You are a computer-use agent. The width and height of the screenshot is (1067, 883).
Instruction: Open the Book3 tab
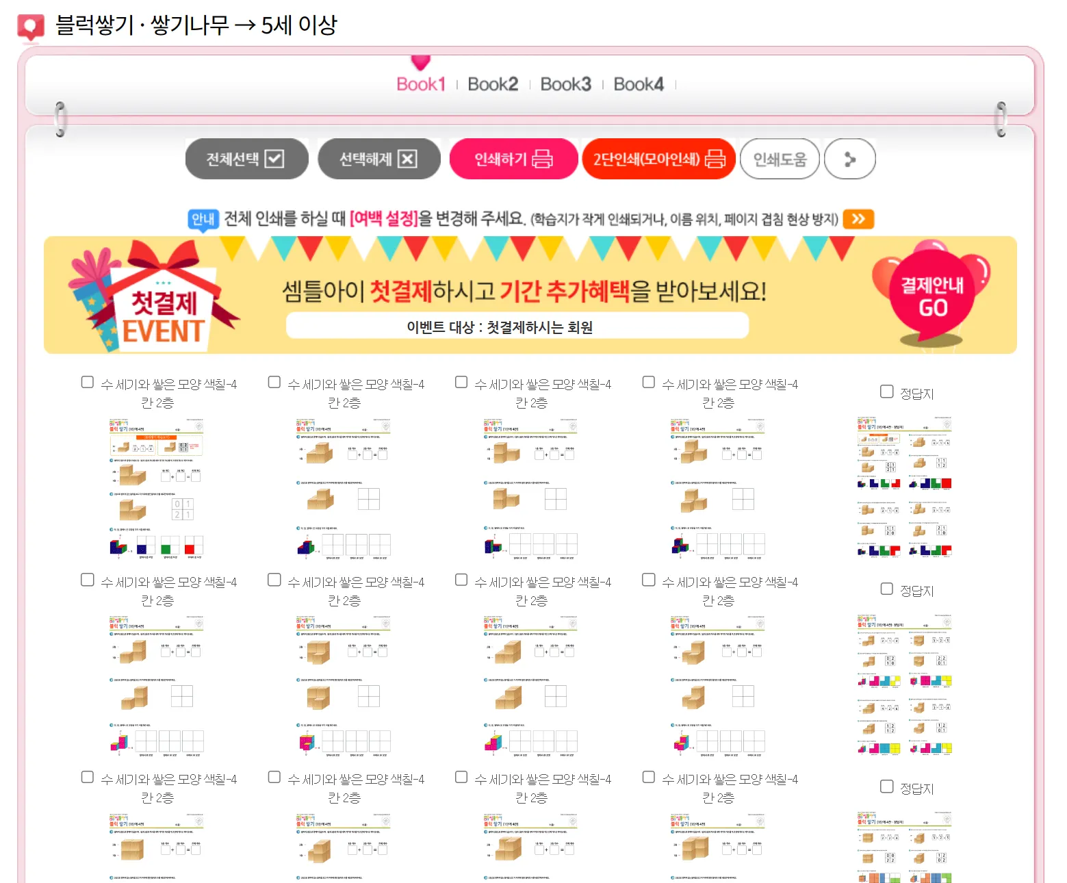(x=565, y=84)
